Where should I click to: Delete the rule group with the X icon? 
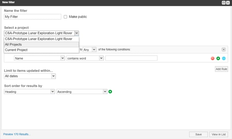pyautogui.click(x=224, y=50)
